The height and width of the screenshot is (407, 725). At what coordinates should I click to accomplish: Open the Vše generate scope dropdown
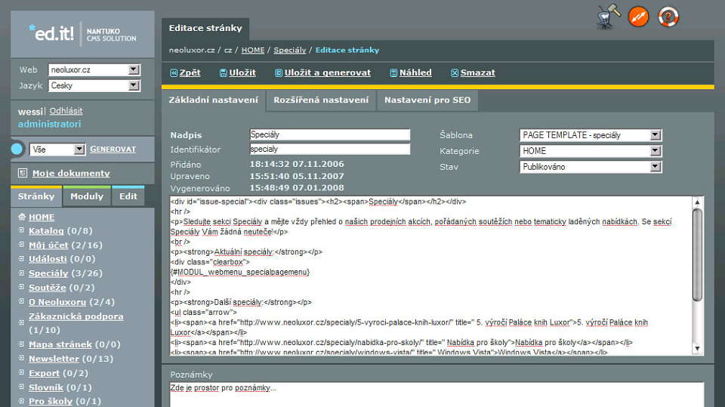[x=57, y=150]
